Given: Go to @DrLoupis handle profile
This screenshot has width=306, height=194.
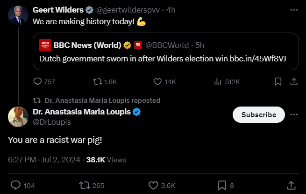Looking at the screenshot, I should [52, 122].
